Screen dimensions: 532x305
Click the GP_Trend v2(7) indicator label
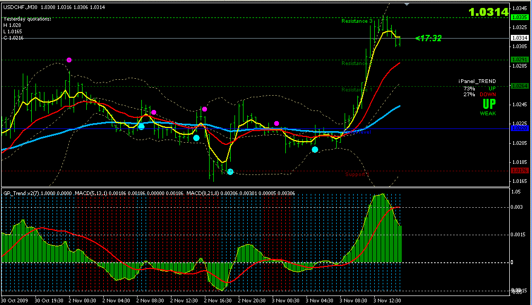tap(21, 193)
